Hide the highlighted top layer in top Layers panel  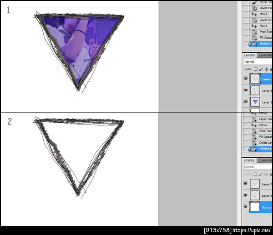[246, 79]
